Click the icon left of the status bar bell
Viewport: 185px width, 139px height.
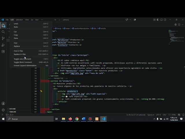coord(179,115)
